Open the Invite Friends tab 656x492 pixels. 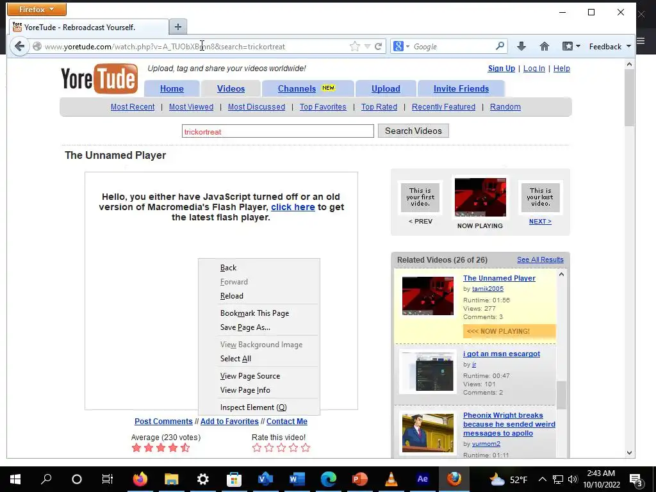point(461,88)
